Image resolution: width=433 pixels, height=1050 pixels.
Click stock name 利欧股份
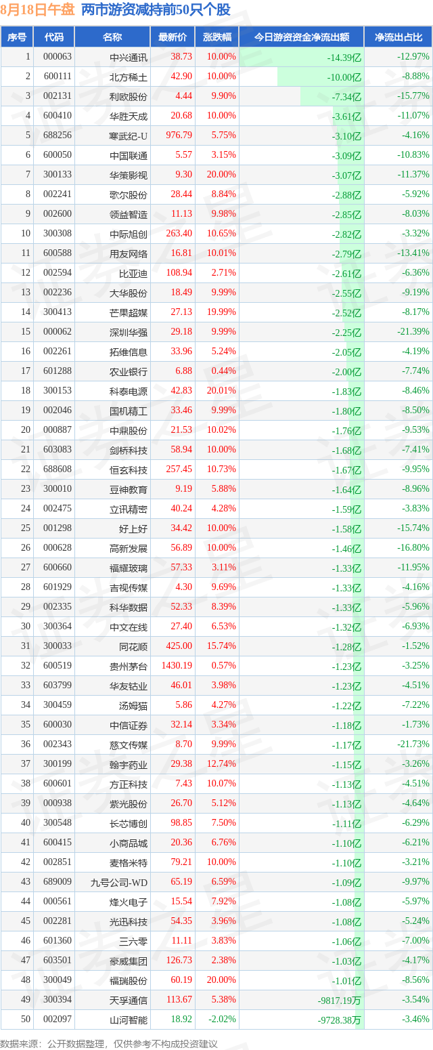pos(129,96)
